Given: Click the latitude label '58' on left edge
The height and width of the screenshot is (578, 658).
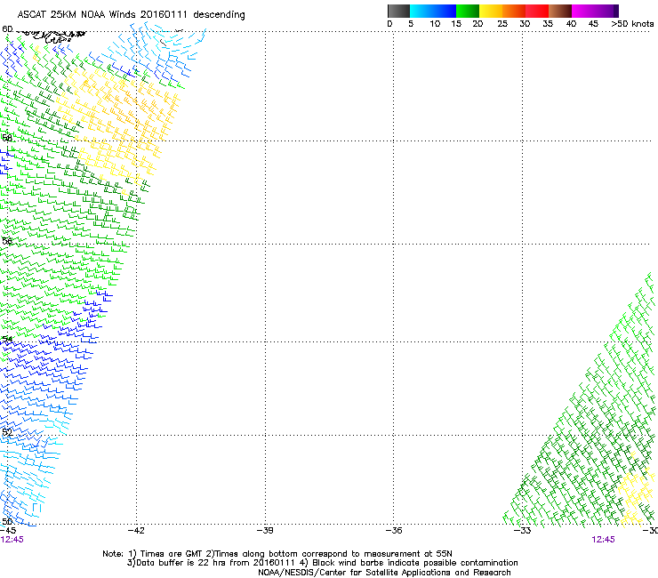Looking at the screenshot, I should (x=7, y=138).
